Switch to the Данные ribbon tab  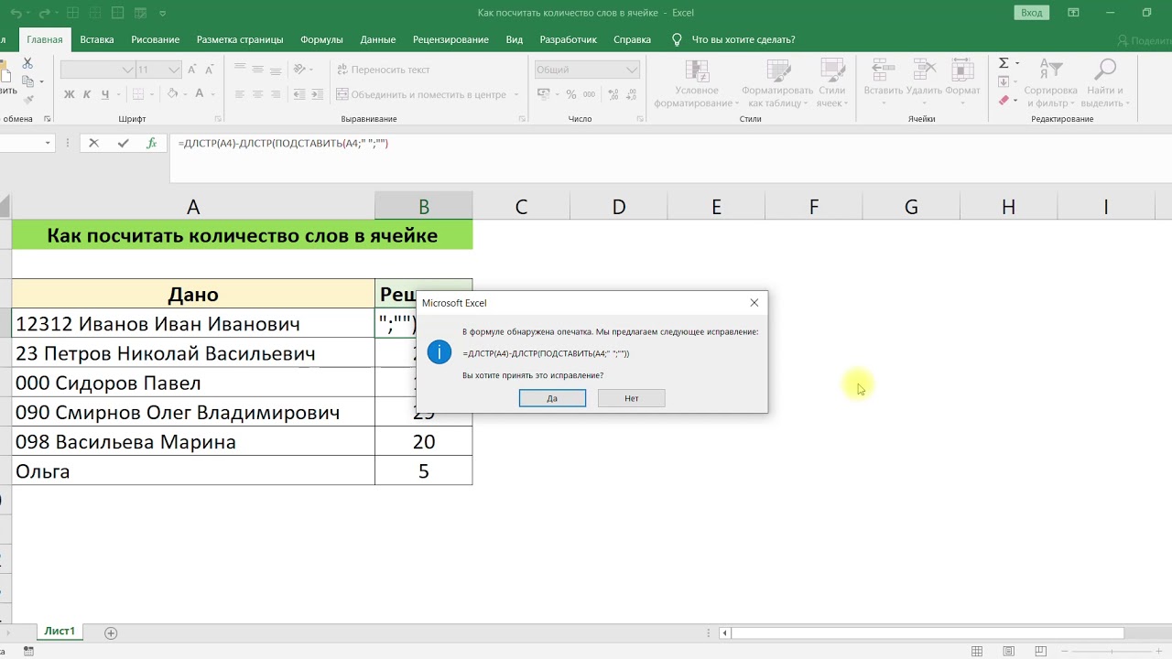378,39
